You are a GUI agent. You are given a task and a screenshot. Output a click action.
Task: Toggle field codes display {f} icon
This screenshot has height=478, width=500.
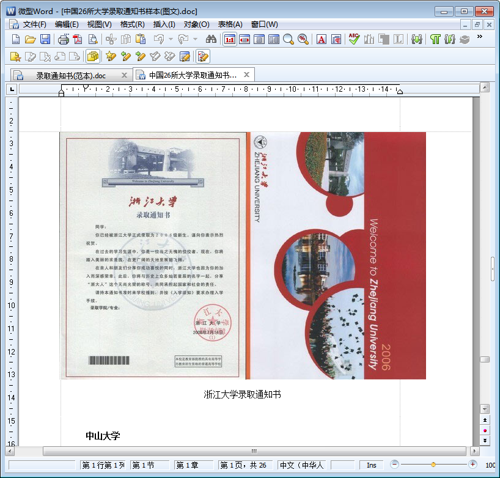click(450, 39)
